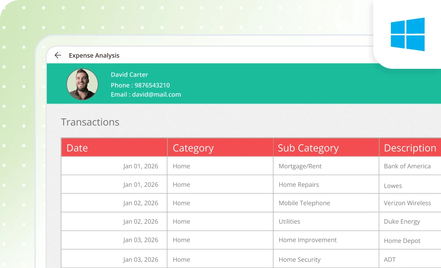This screenshot has width=441, height=268.
Task: Click the Transactions heading
Action: (x=90, y=122)
